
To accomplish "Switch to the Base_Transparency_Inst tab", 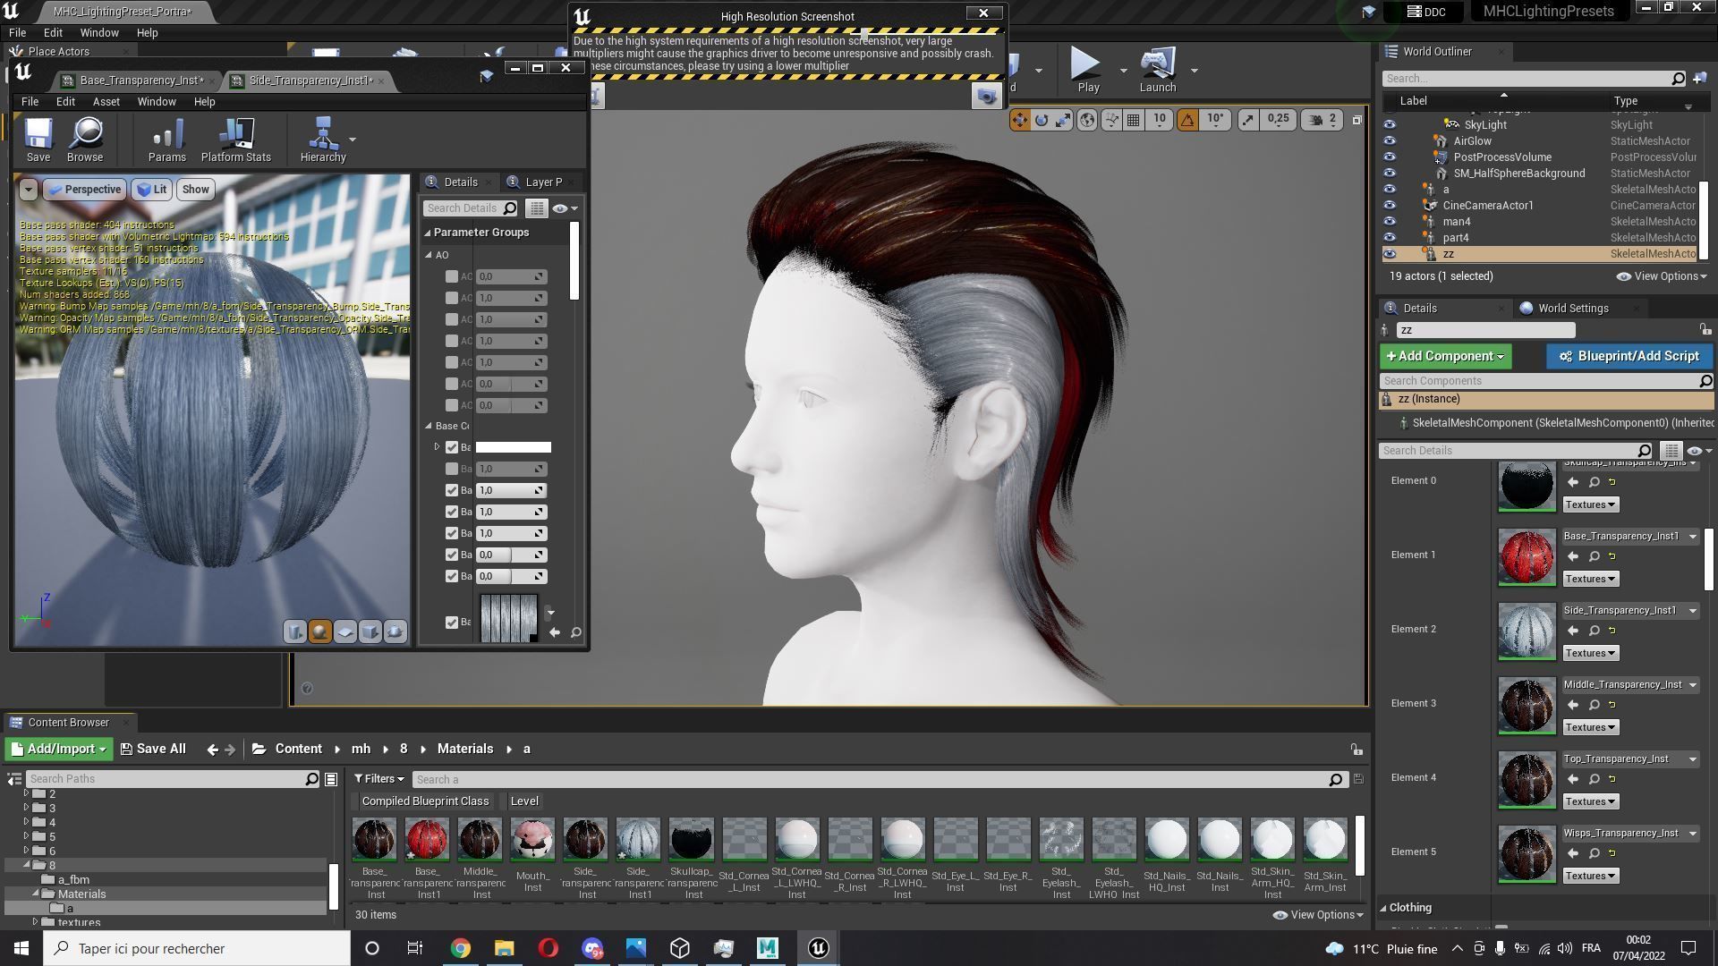I will click(138, 80).
